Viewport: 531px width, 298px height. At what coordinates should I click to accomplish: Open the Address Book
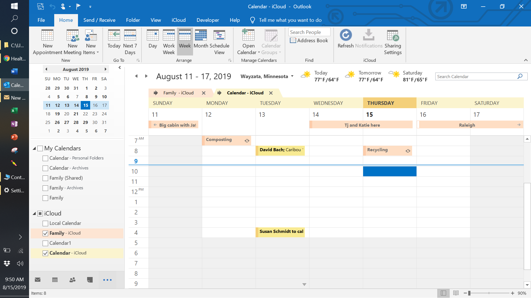pyautogui.click(x=309, y=41)
